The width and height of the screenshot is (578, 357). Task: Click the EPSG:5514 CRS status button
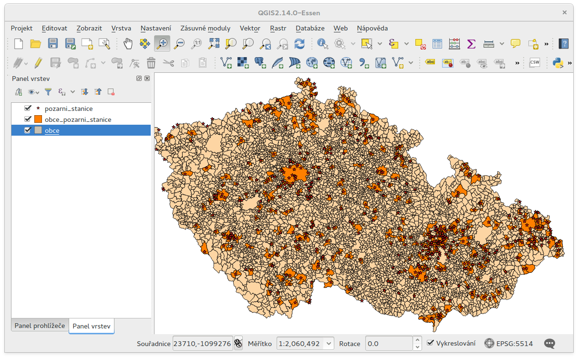click(508, 343)
